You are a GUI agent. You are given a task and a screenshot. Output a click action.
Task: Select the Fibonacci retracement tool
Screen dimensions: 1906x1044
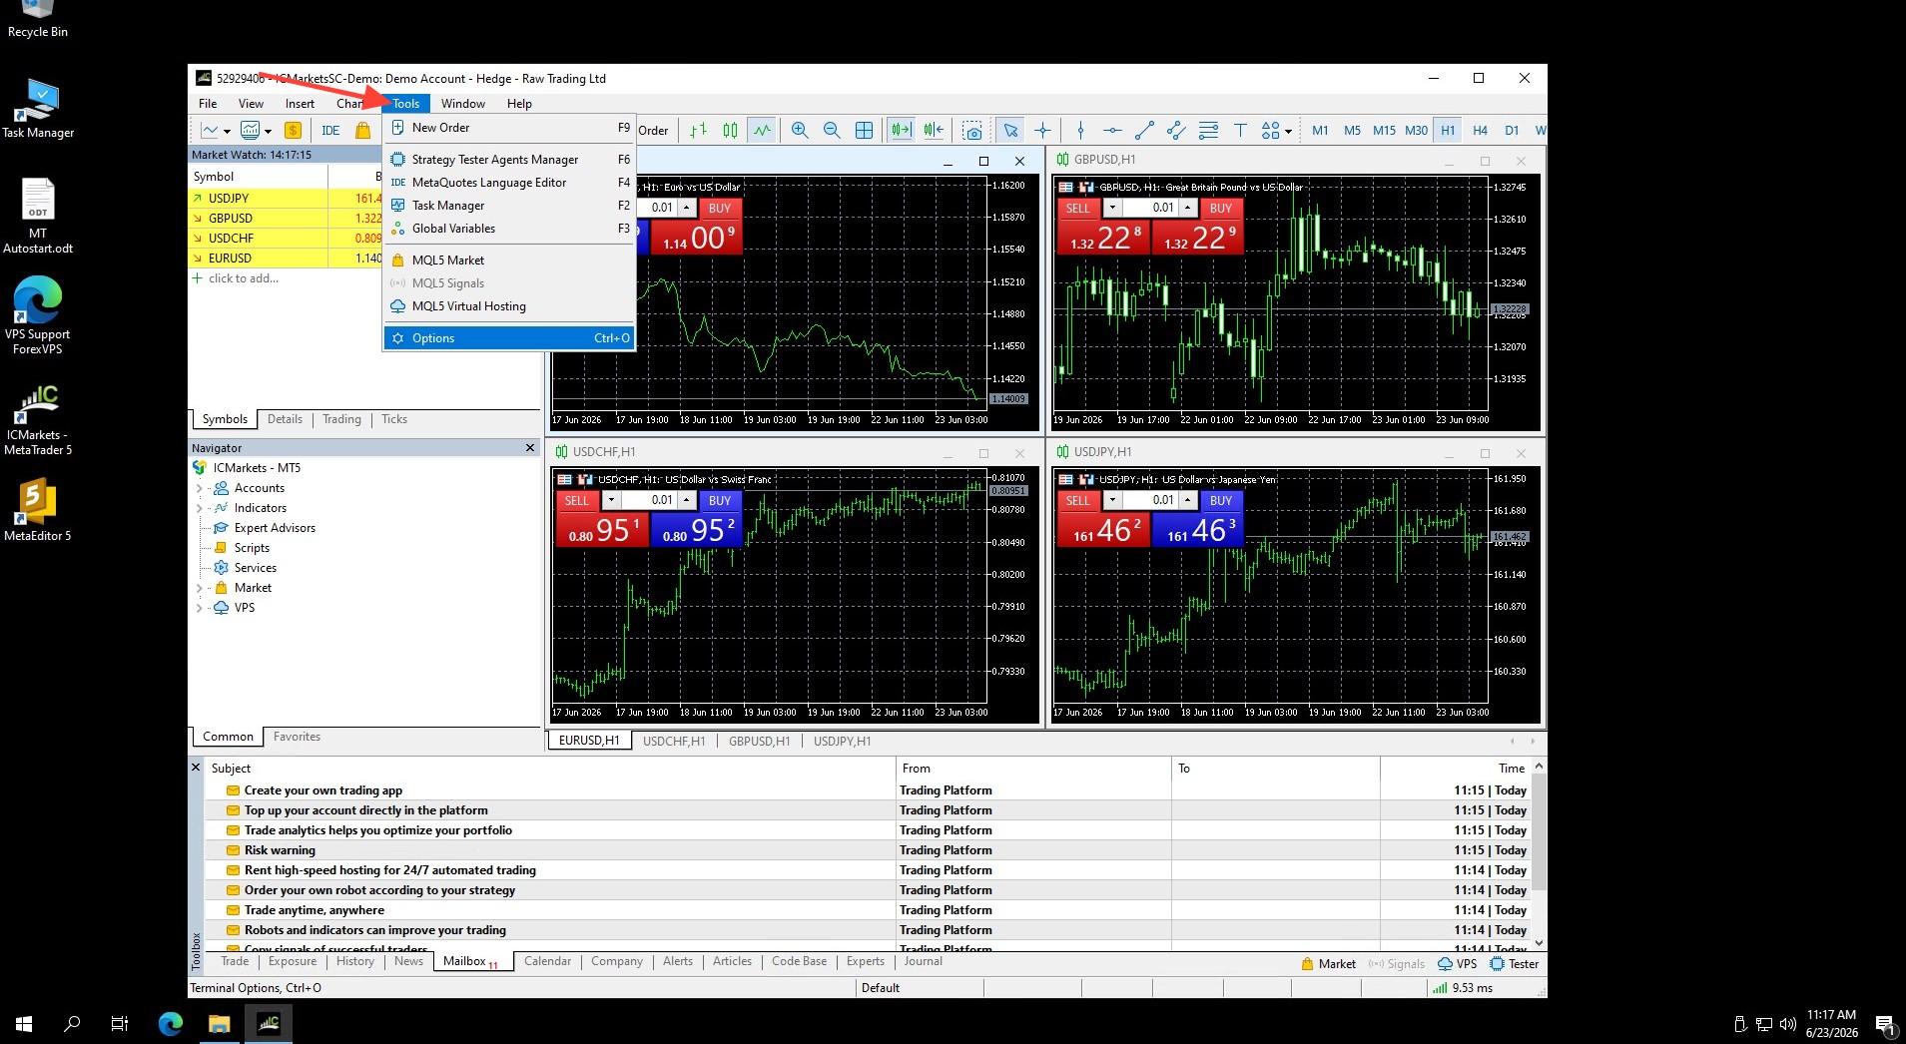tap(1208, 131)
